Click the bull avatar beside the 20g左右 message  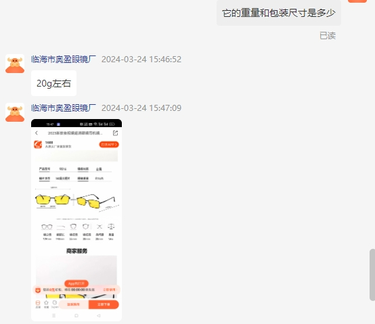[15, 64]
